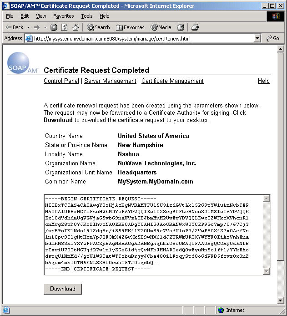Click the Print toolbar icon
Image resolution: width=287 pixels, height=316 pixels.
pyautogui.click(x=195, y=27)
